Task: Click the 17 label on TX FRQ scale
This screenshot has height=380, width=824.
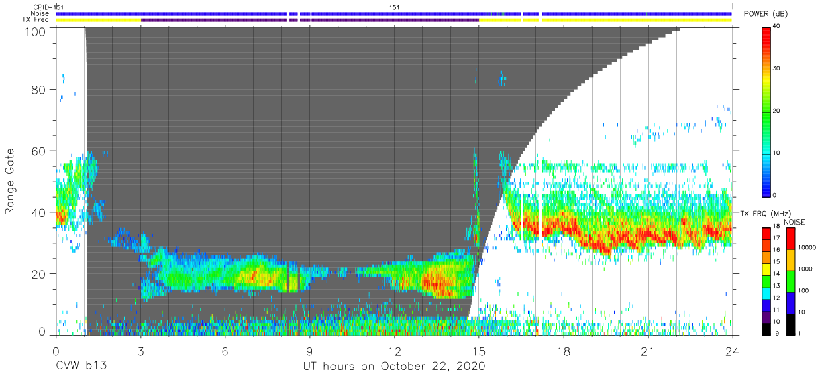Action: click(776, 238)
